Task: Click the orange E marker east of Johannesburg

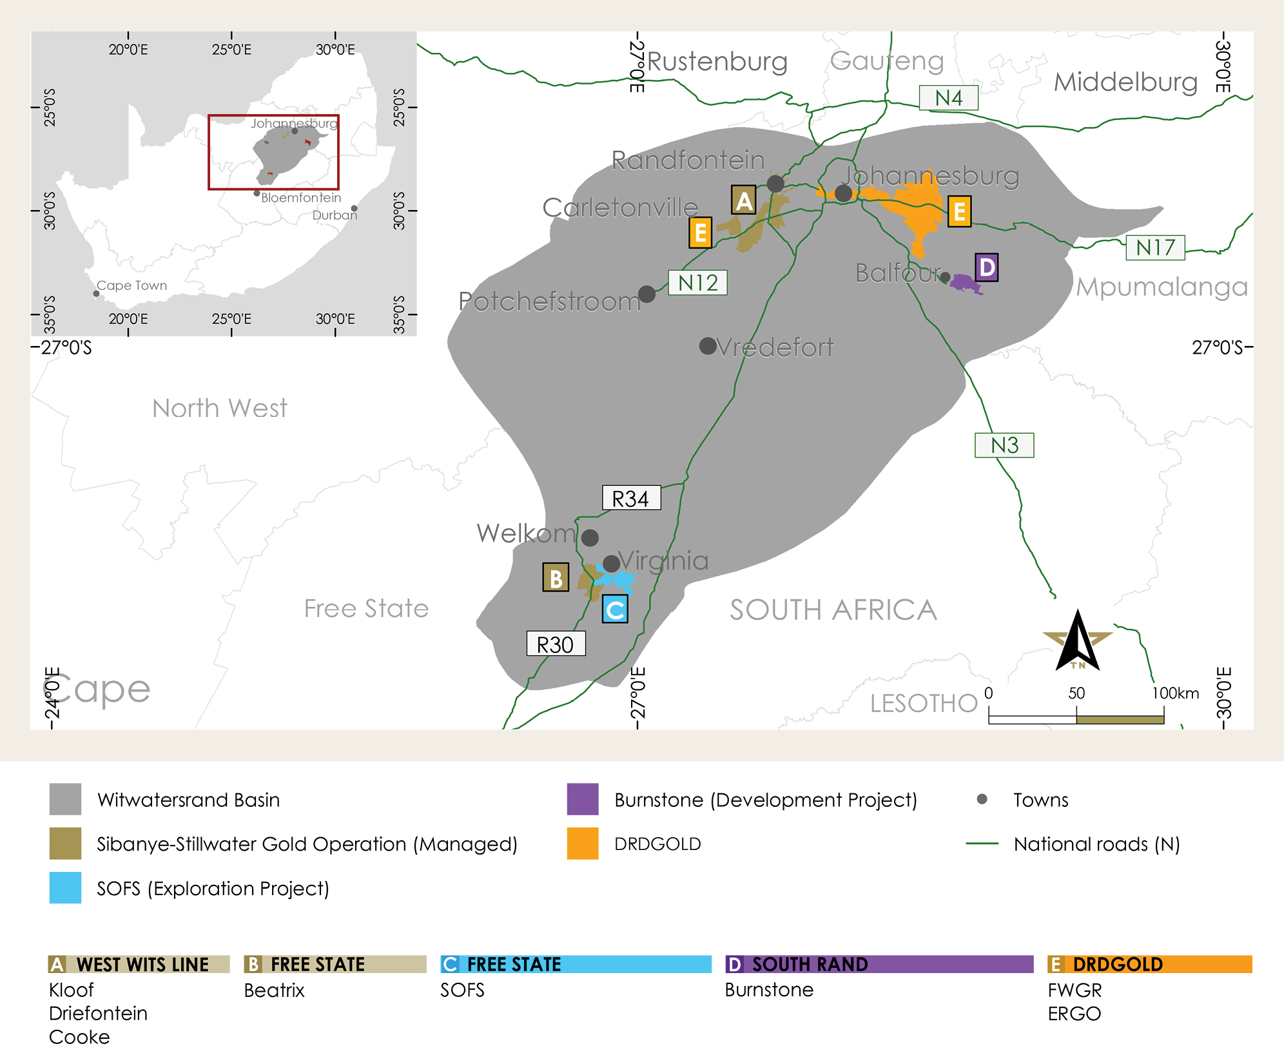Action: coord(959,211)
